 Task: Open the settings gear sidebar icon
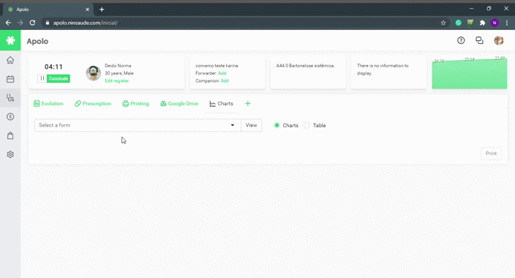click(10, 154)
